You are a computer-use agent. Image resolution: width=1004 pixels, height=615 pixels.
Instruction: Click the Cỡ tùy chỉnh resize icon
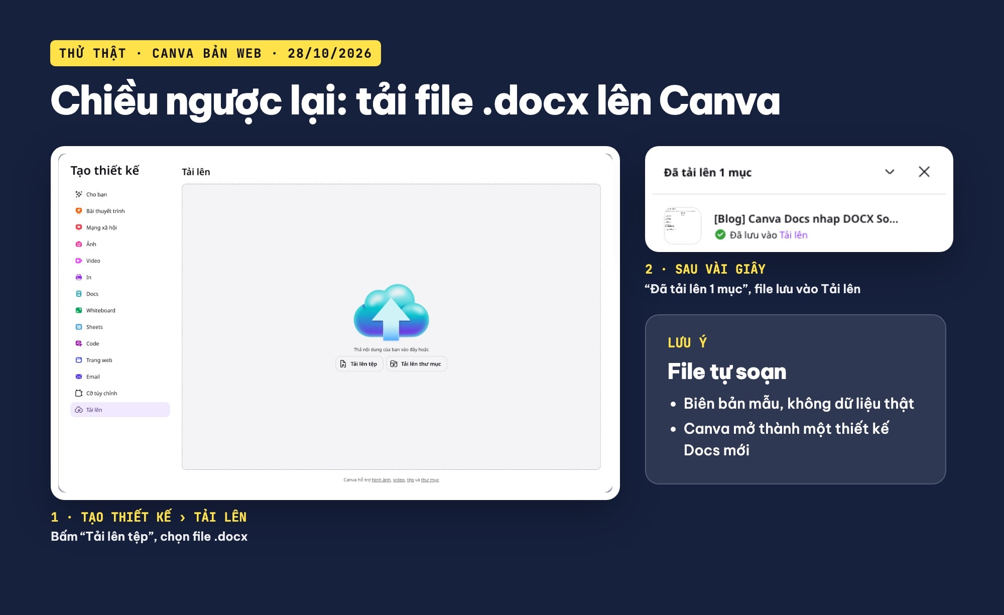point(79,393)
